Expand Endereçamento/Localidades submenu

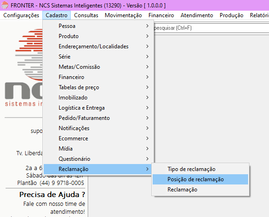(x=99, y=46)
